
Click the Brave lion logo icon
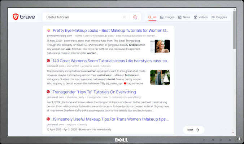pyautogui.click(x=16, y=17)
